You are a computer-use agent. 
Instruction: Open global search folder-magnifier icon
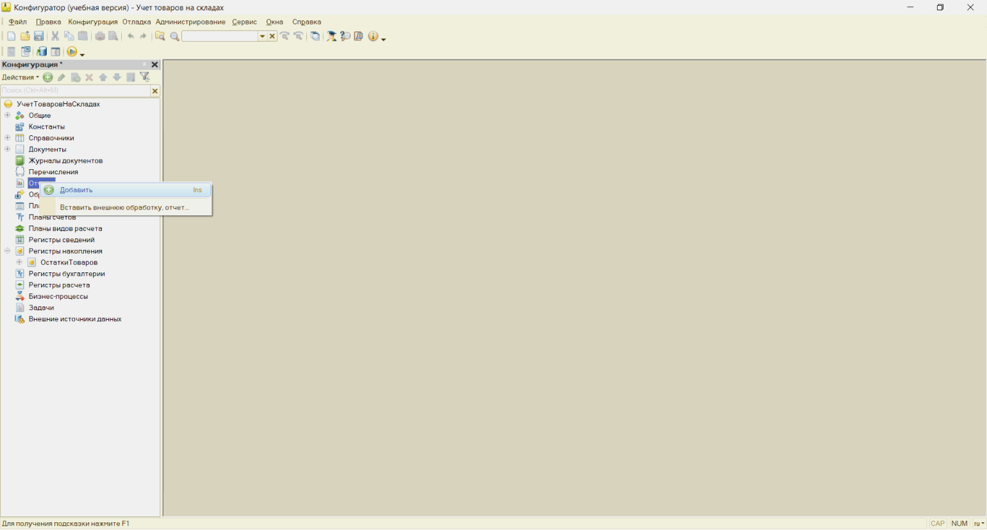click(160, 37)
